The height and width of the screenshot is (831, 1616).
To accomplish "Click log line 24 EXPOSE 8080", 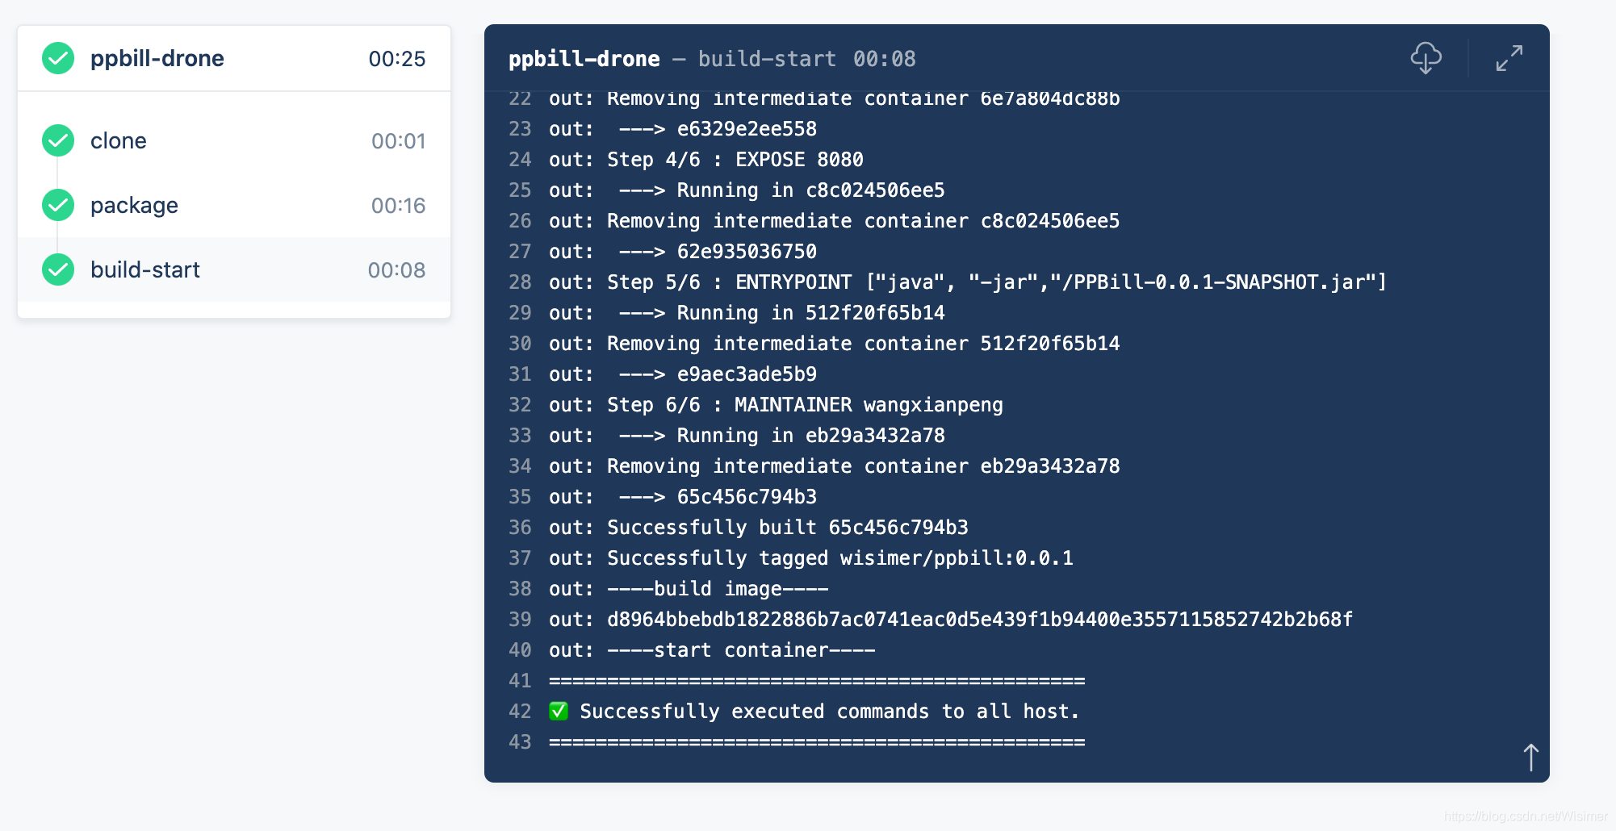I will point(706,160).
